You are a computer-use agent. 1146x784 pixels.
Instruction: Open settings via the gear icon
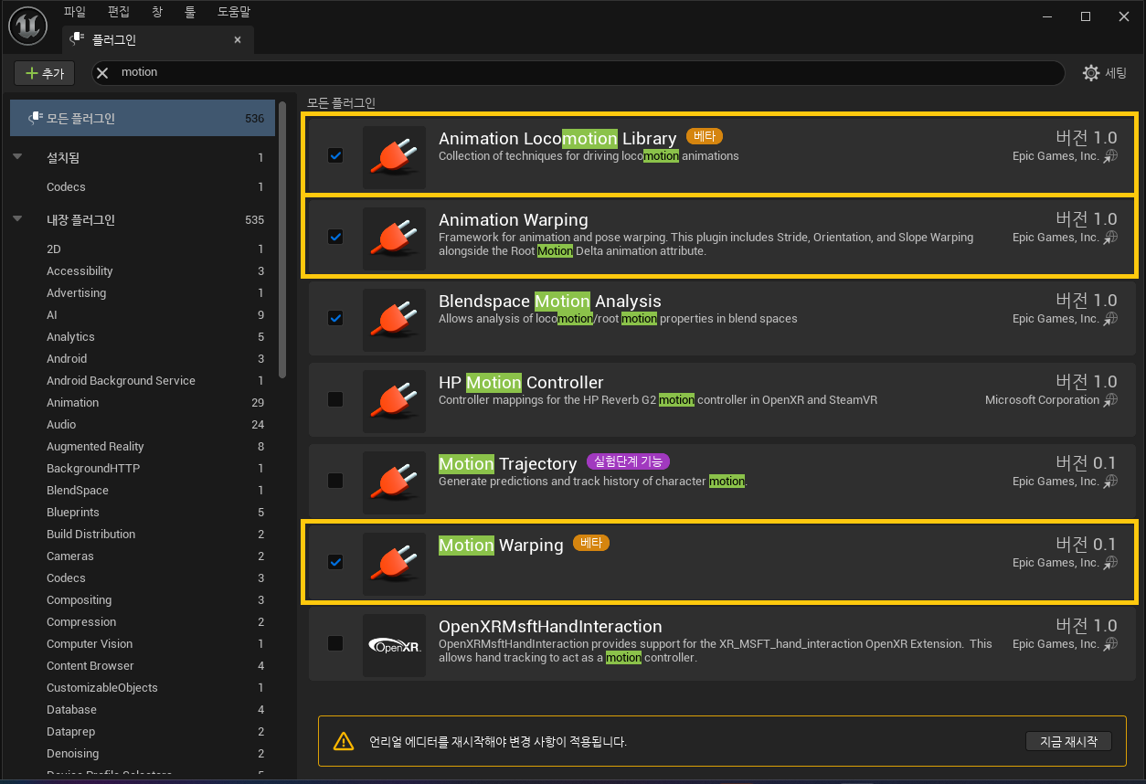coord(1090,73)
